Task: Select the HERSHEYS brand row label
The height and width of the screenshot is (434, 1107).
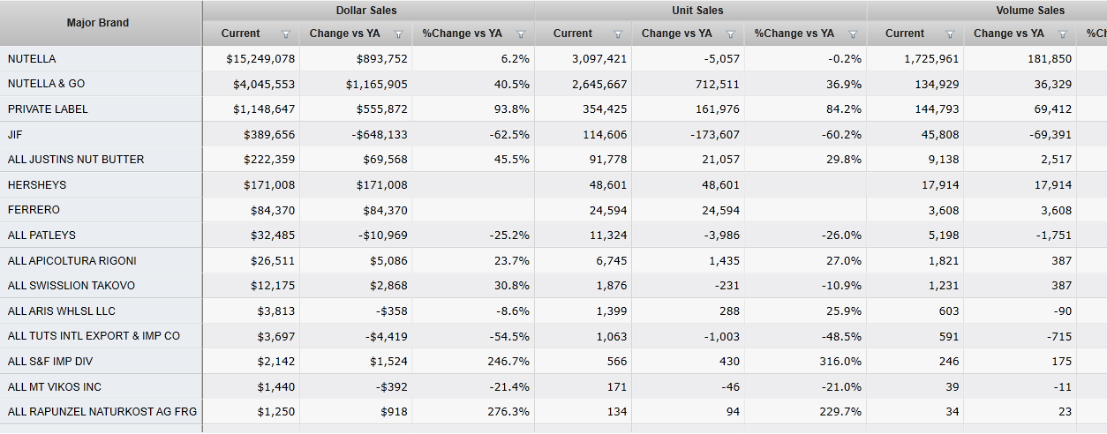Action: pos(37,185)
